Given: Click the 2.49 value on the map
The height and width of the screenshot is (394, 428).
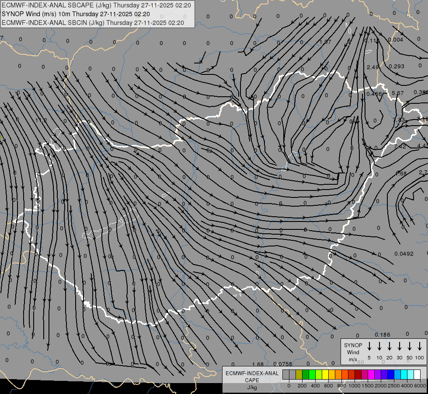Looking at the screenshot, I should pos(373,67).
